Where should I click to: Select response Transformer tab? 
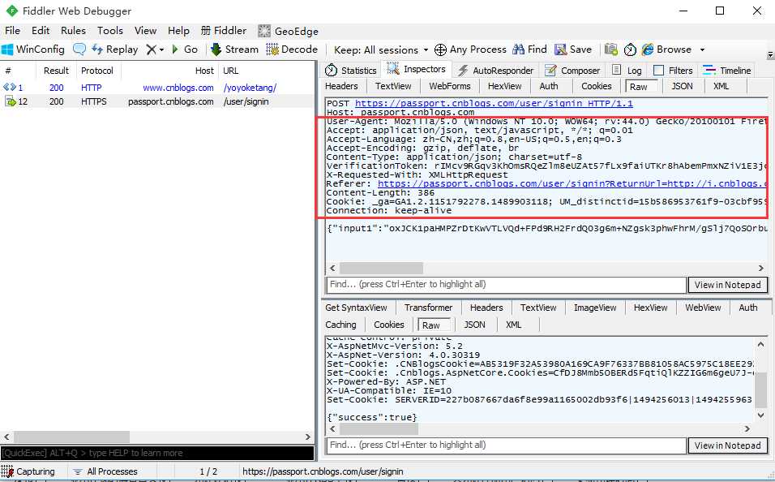(x=428, y=308)
